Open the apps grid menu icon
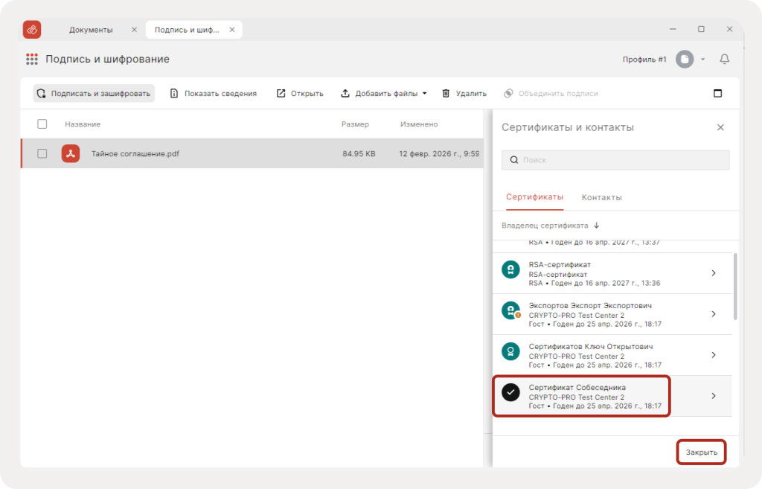The image size is (762, 489). click(31, 60)
